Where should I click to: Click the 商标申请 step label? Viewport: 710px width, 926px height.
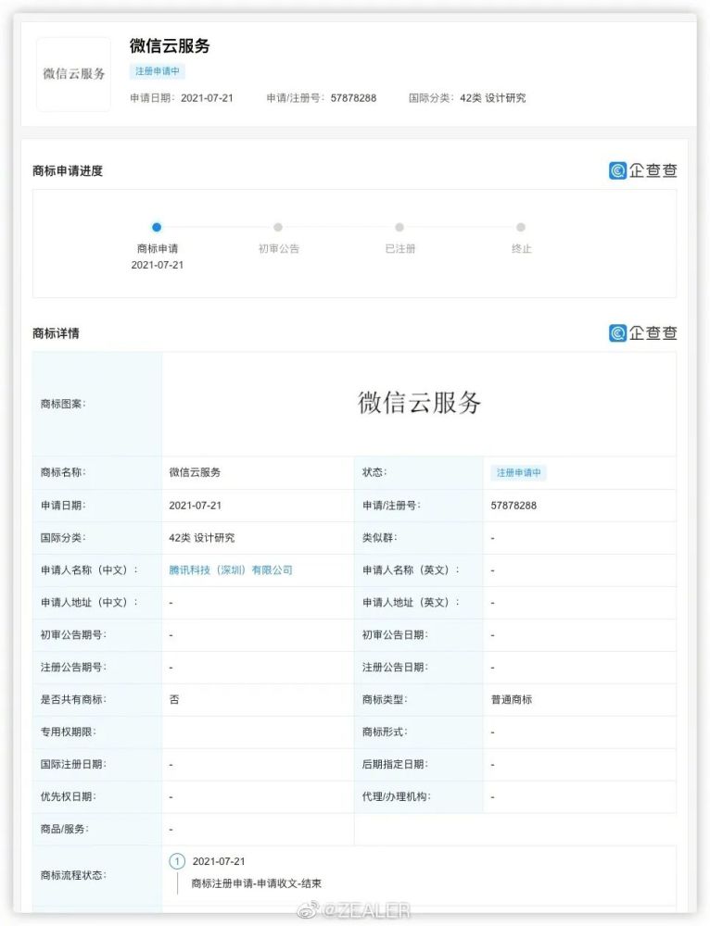[x=158, y=248]
